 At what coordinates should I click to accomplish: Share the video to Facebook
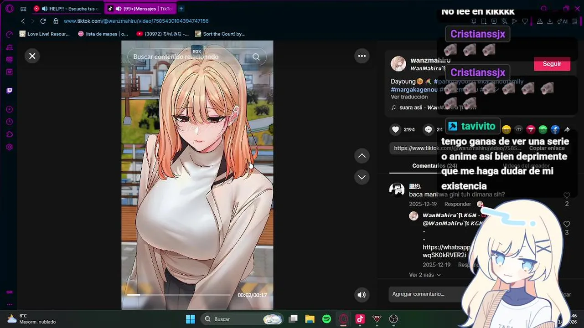(555, 129)
